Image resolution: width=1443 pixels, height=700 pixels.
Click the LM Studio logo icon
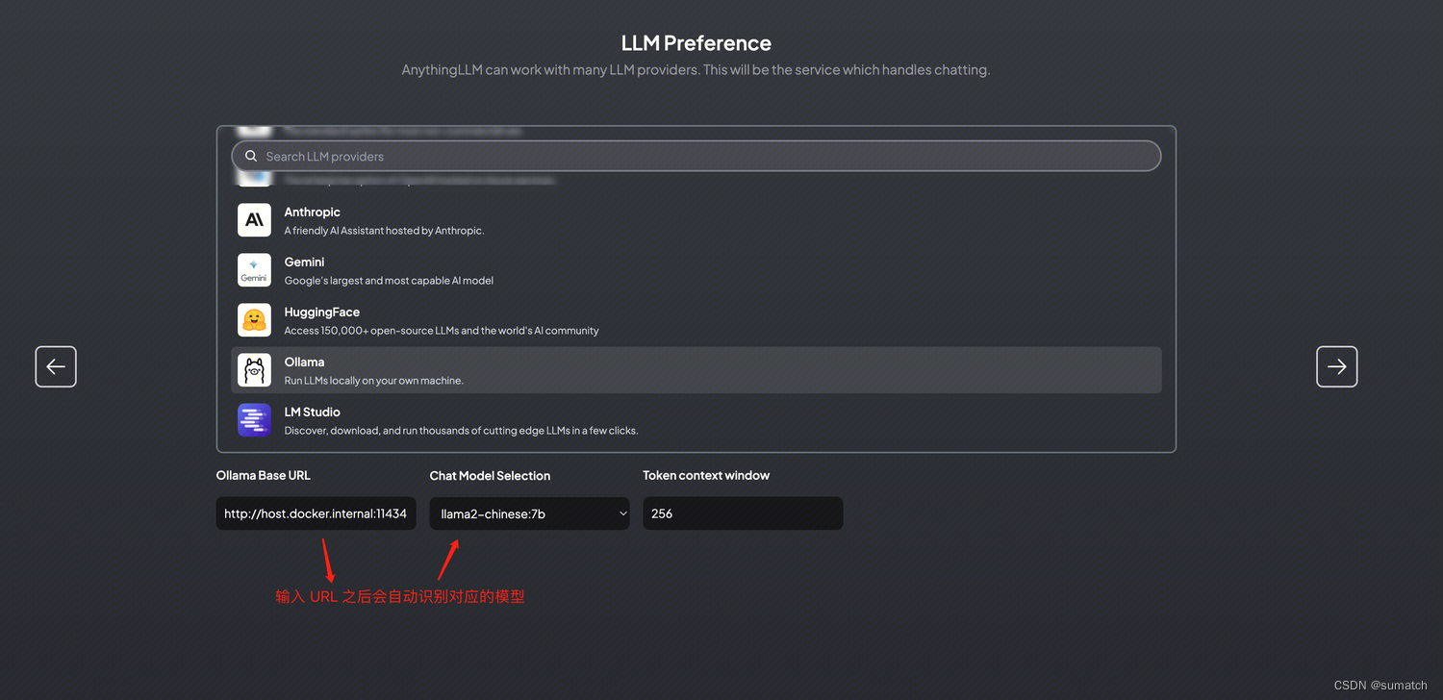pyautogui.click(x=254, y=420)
